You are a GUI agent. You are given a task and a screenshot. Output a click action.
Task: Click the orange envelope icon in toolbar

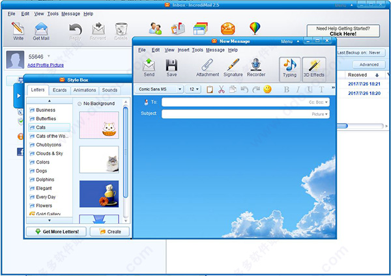(x=227, y=29)
